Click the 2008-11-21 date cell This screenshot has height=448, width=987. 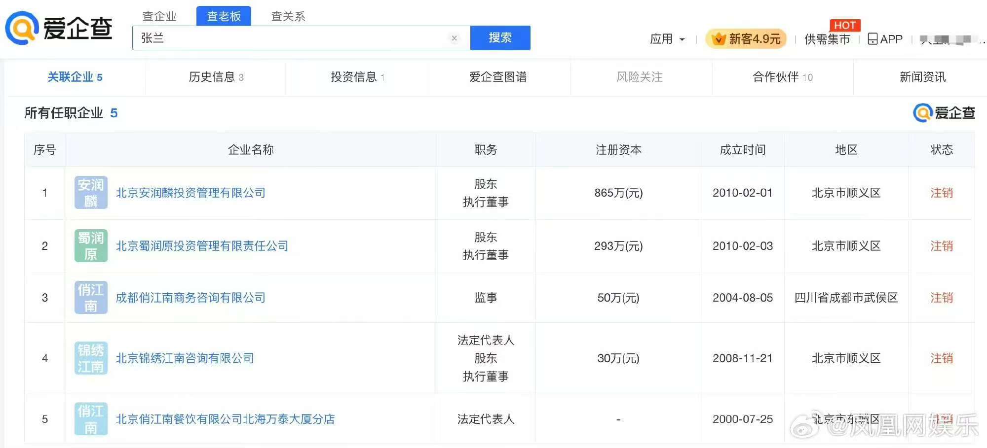click(x=743, y=358)
